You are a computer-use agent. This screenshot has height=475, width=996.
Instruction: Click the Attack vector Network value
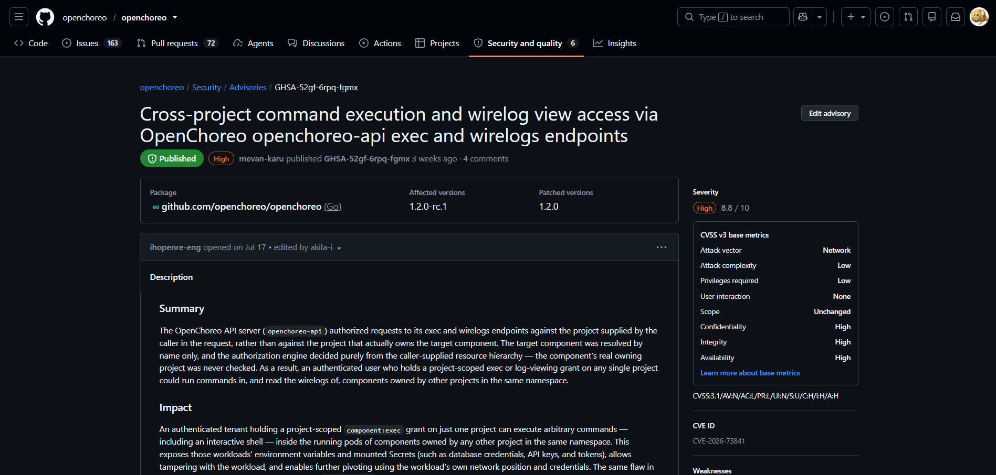[836, 251]
